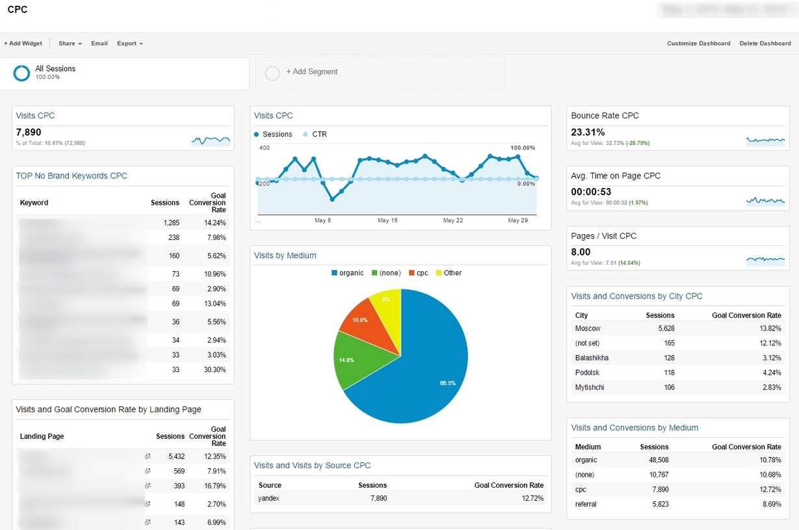Click the Bounce Rate CPC sparkline
Viewport: 799px width, 530px height.
pyautogui.click(x=766, y=140)
